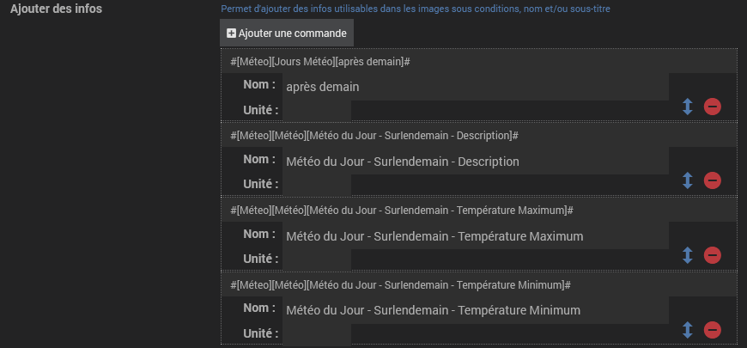Click the Unité field of the Description entry
Viewport: 747px width, 348px height.
(317, 185)
